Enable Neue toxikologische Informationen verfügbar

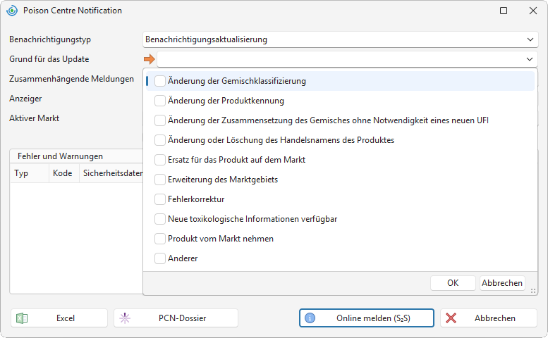tap(160, 219)
